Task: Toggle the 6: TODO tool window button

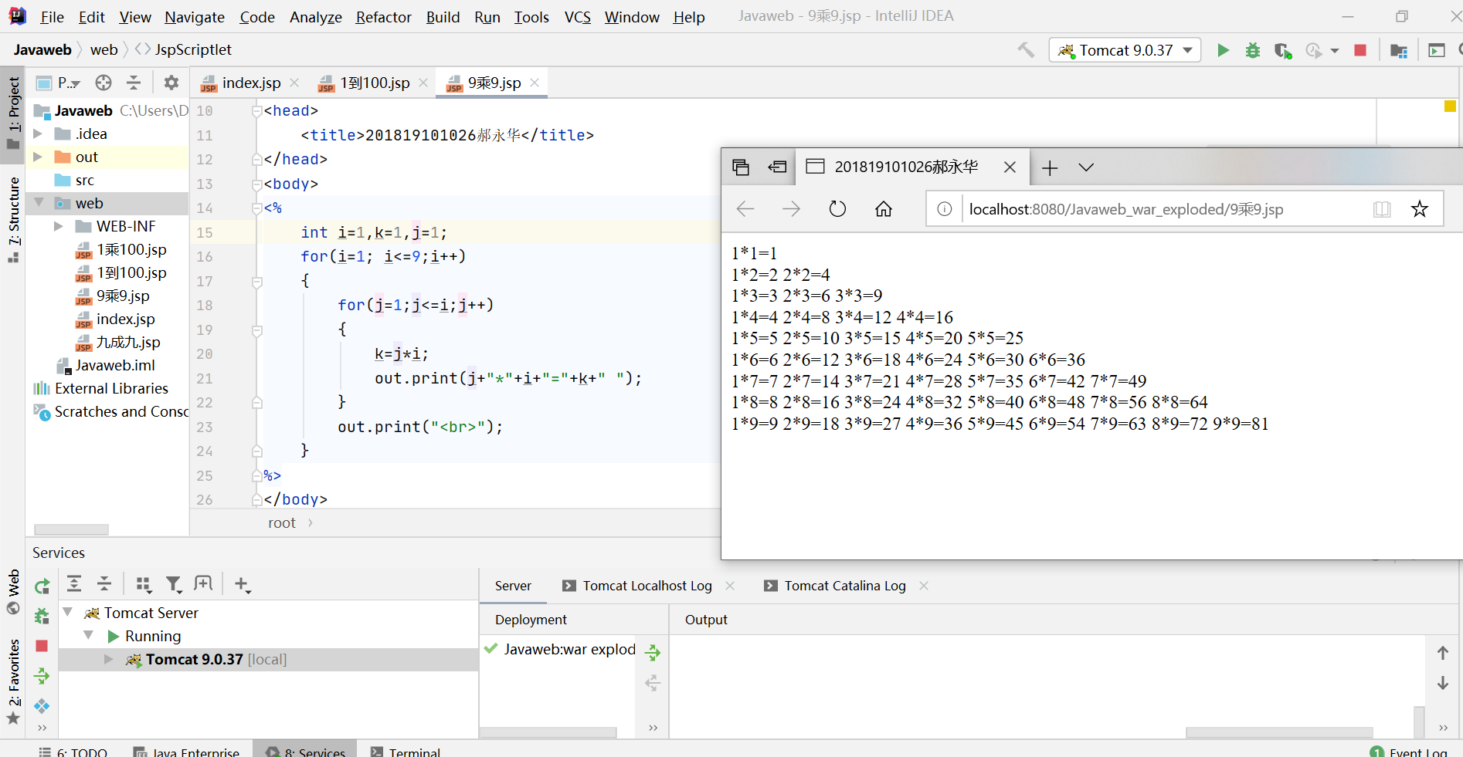Action: [x=73, y=751]
